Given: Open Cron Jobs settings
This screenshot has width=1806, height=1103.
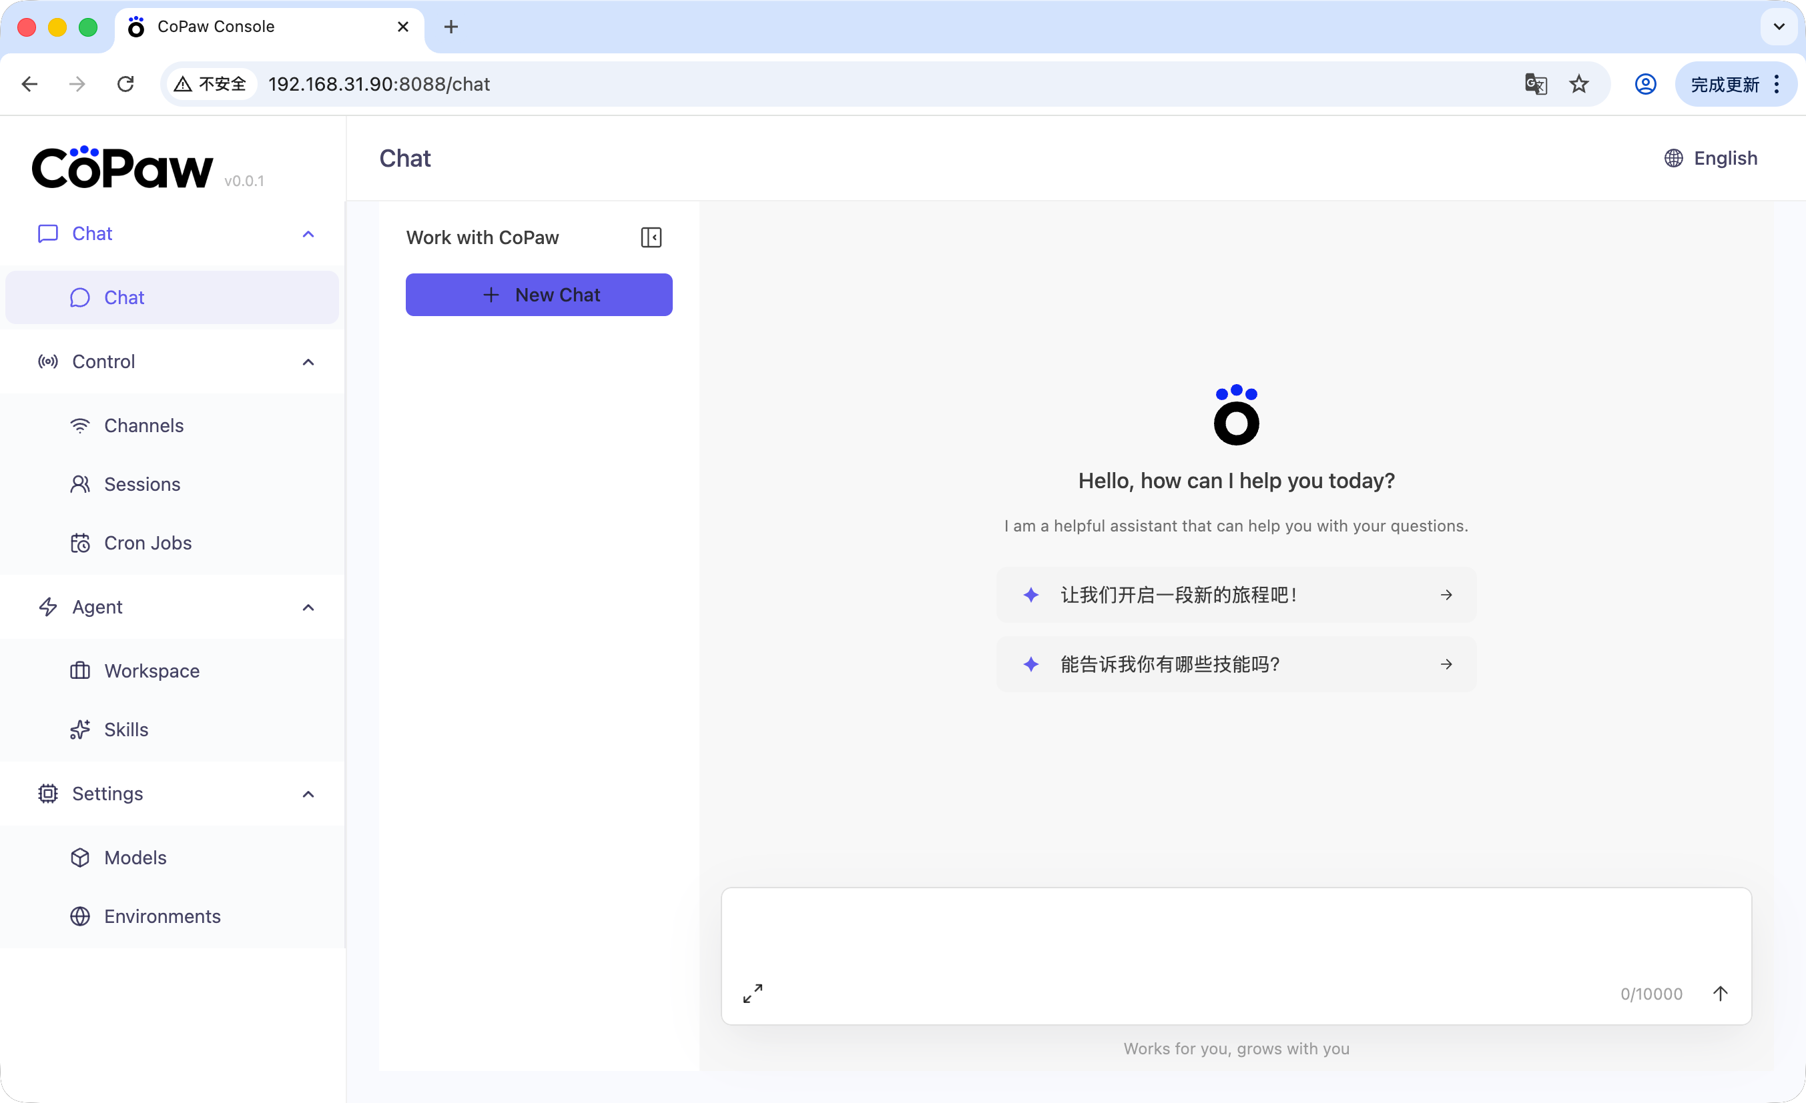Looking at the screenshot, I should point(147,543).
